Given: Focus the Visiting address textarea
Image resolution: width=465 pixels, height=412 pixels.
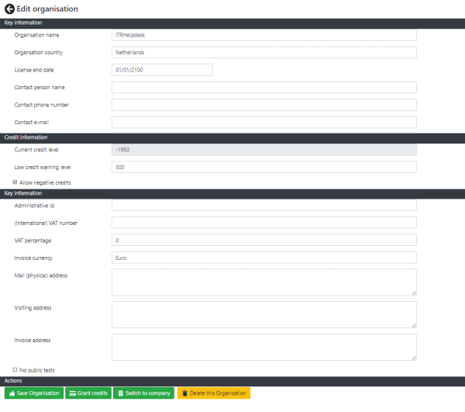Looking at the screenshot, I should point(264,315).
